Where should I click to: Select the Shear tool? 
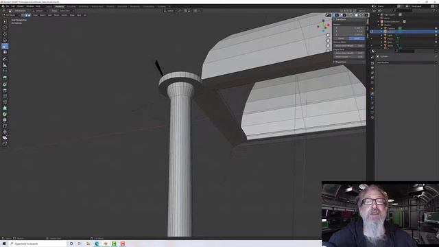tap(5, 138)
